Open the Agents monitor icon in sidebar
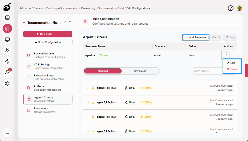248x141 pixels. point(7,39)
